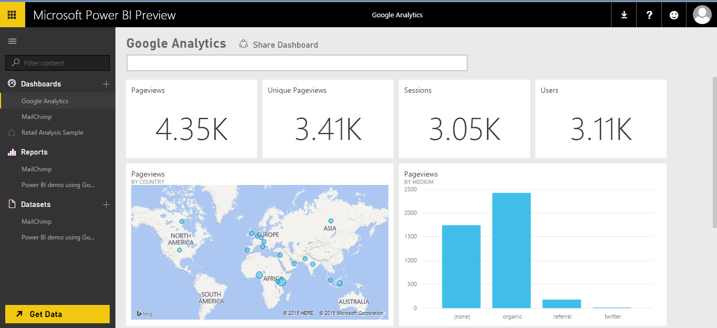Click the Reports bar-chart icon
The image size is (717, 328).
coord(12,152)
